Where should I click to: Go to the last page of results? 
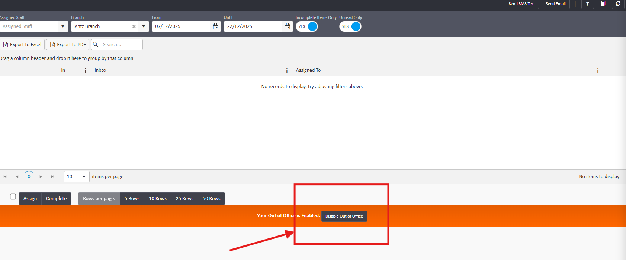pyautogui.click(x=52, y=177)
